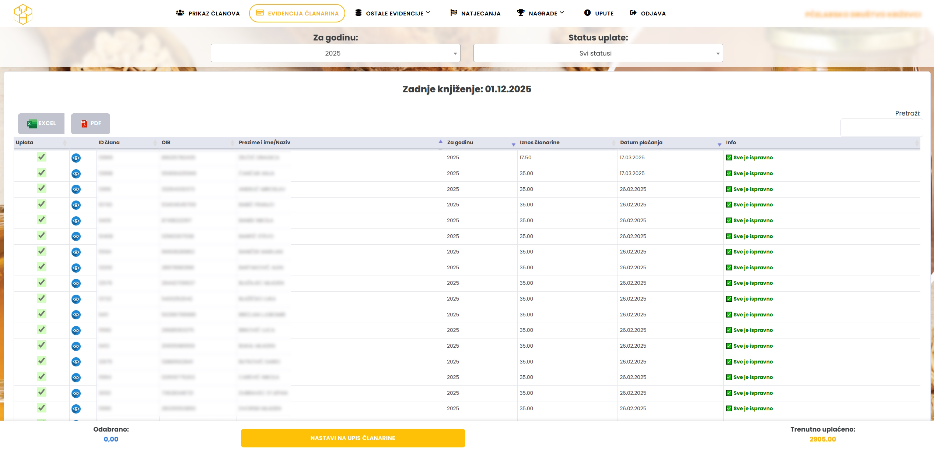View details via eye icon of 17.03.2025 35.00 row
Screen dimensions: 934x454
point(76,174)
